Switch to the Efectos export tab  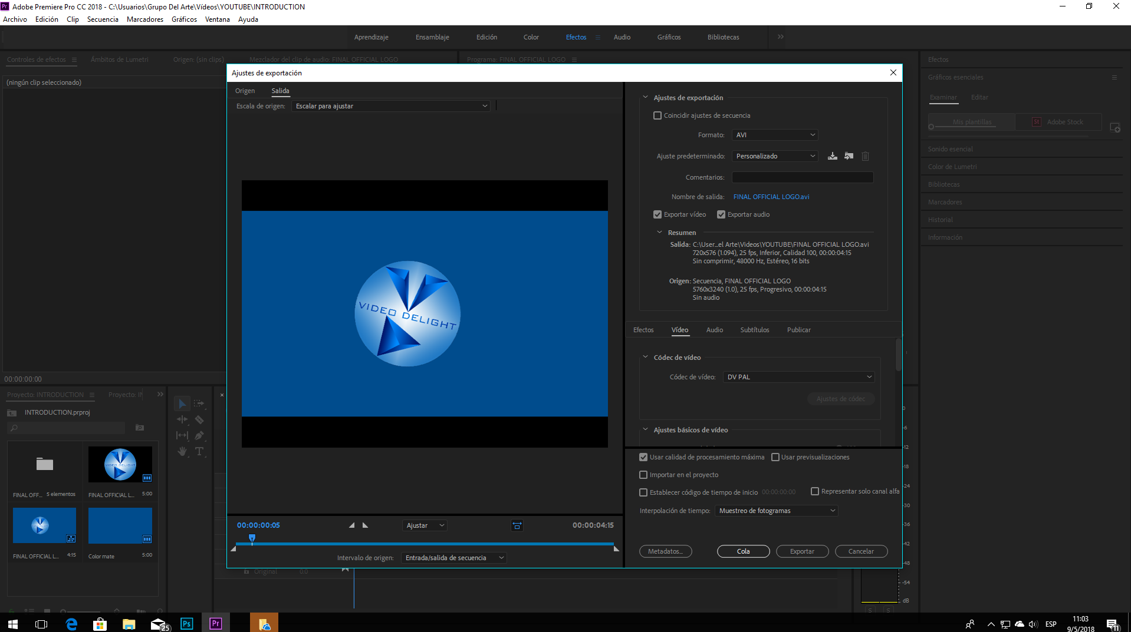pos(643,330)
